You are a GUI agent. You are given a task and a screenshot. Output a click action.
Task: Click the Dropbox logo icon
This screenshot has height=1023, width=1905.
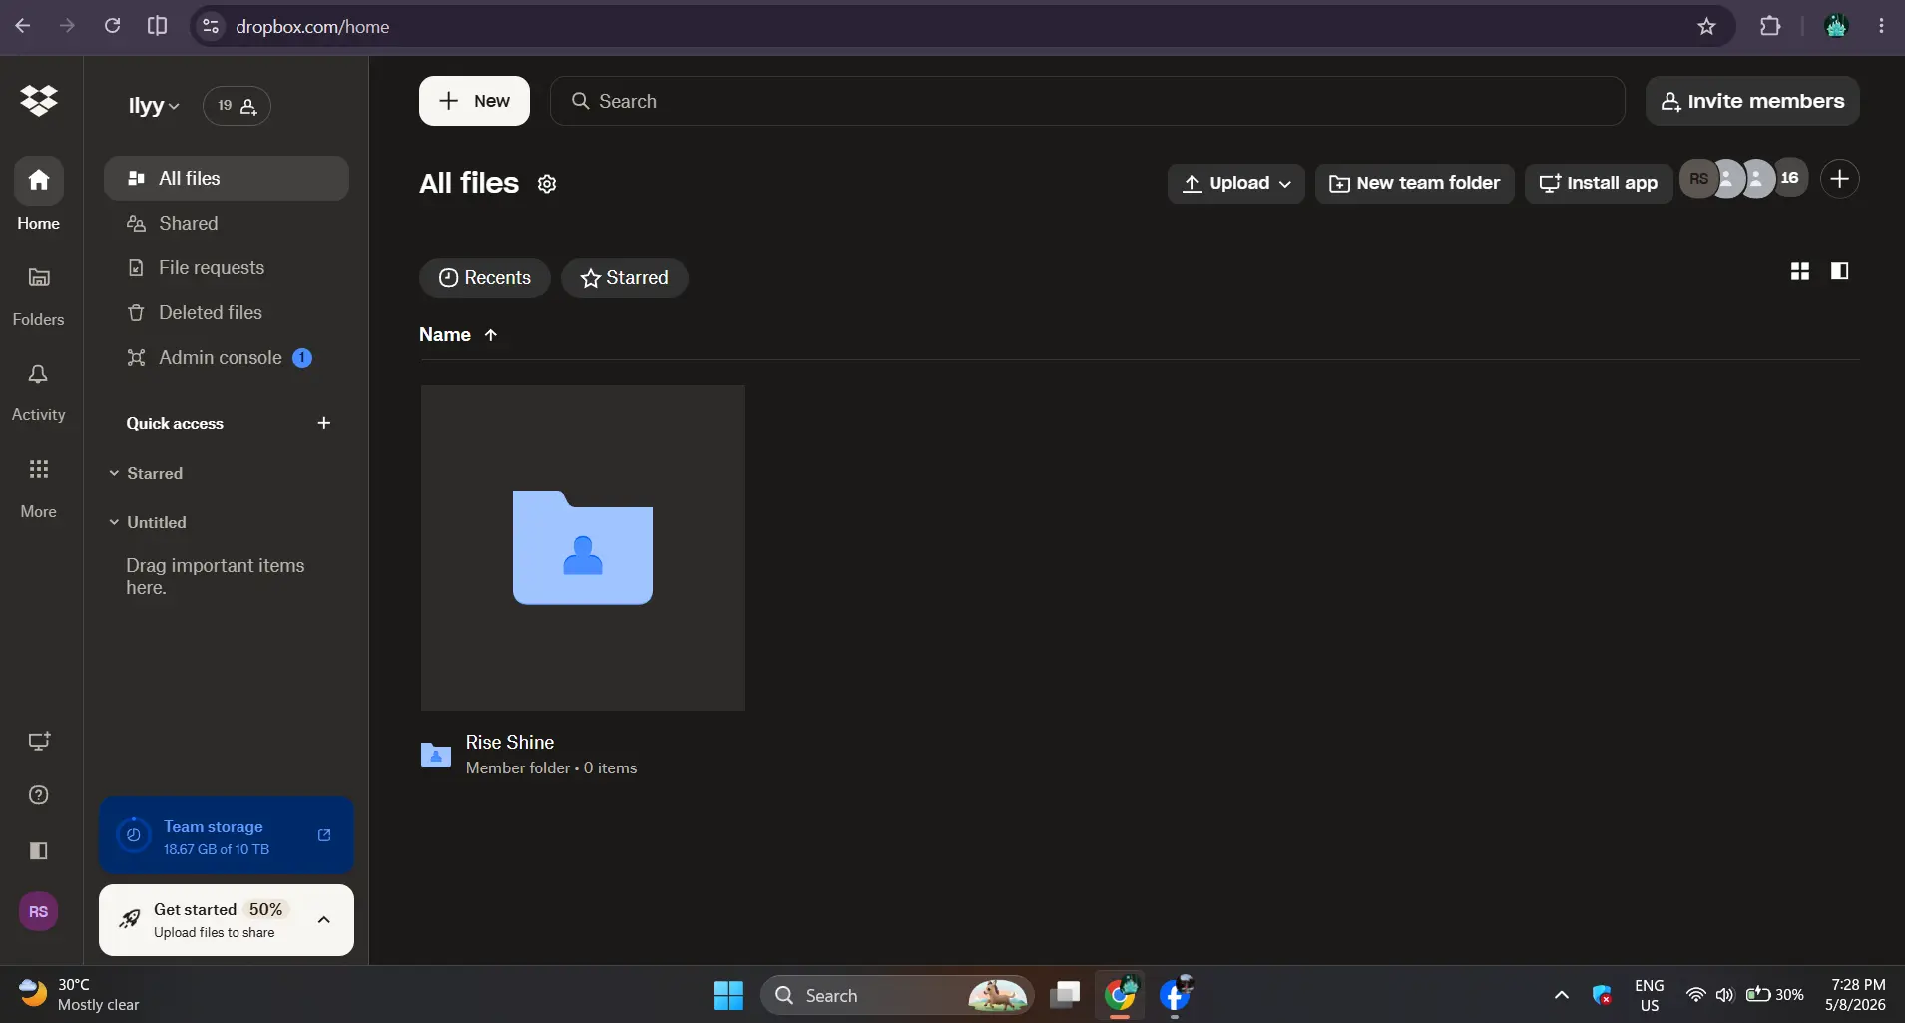pyautogui.click(x=39, y=100)
